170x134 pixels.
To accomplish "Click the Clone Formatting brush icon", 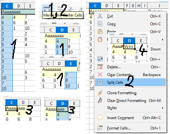I will click(100, 93).
